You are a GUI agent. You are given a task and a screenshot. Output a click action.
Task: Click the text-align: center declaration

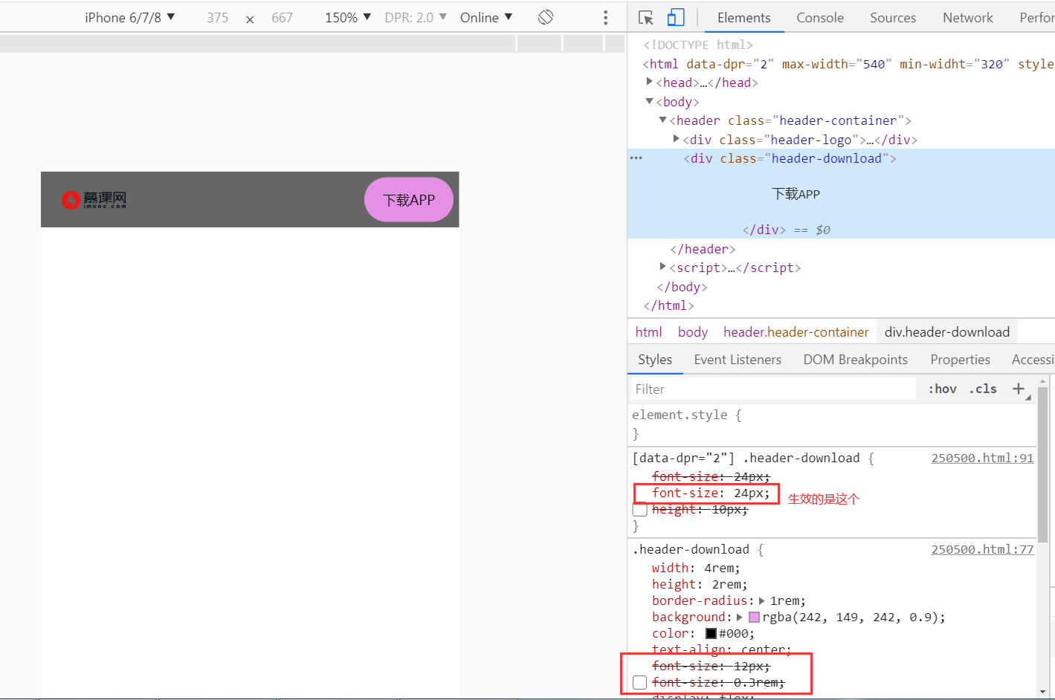point(721,649)
